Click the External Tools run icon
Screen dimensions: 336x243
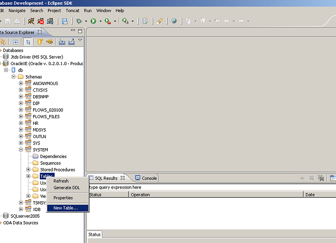pyautogui.click(x=125, y=21)
